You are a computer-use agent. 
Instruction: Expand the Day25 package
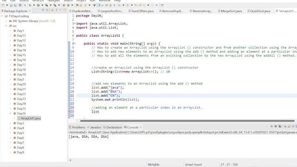[11, 109]
